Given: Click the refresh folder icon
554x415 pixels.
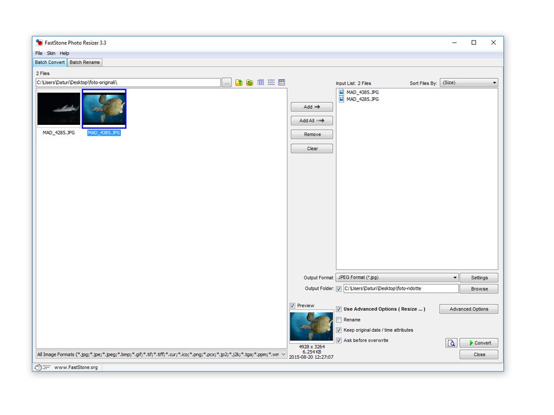Looking at the screenshot, I should coord(249,83).
